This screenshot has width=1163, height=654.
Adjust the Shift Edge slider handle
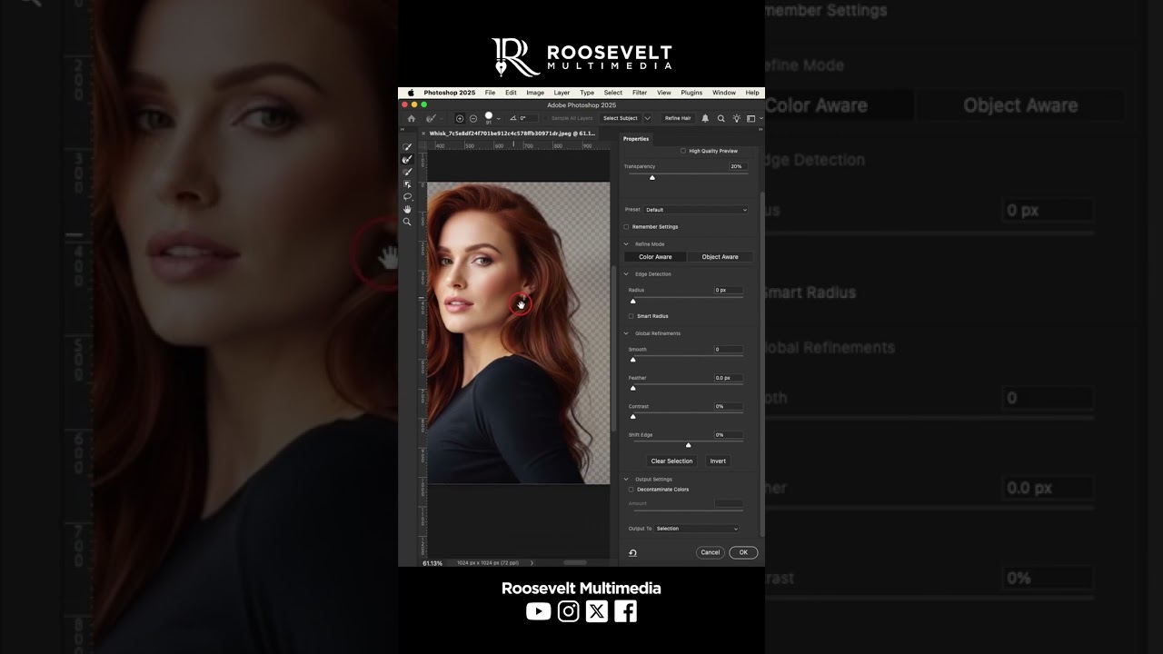688,446
